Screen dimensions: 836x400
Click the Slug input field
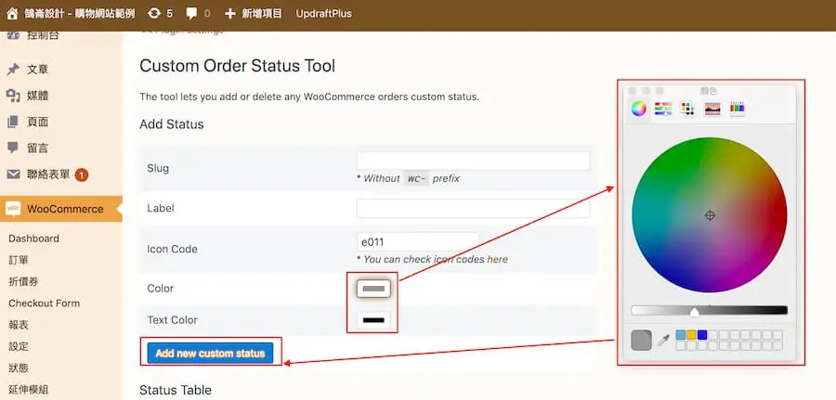tap(473, 161)
